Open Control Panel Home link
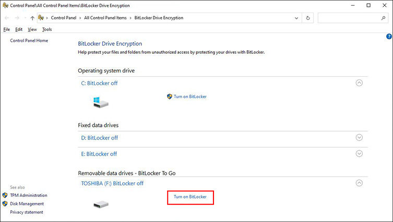 point(29,41)
